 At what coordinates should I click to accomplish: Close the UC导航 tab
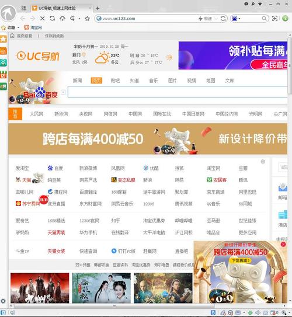[x=90, y=8]
